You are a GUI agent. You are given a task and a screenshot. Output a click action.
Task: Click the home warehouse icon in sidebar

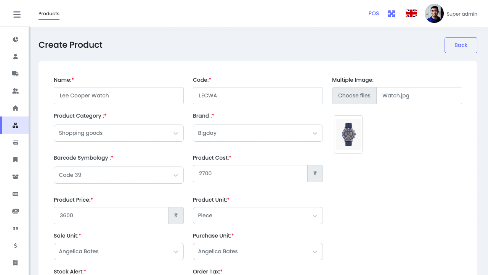(15, 108)
